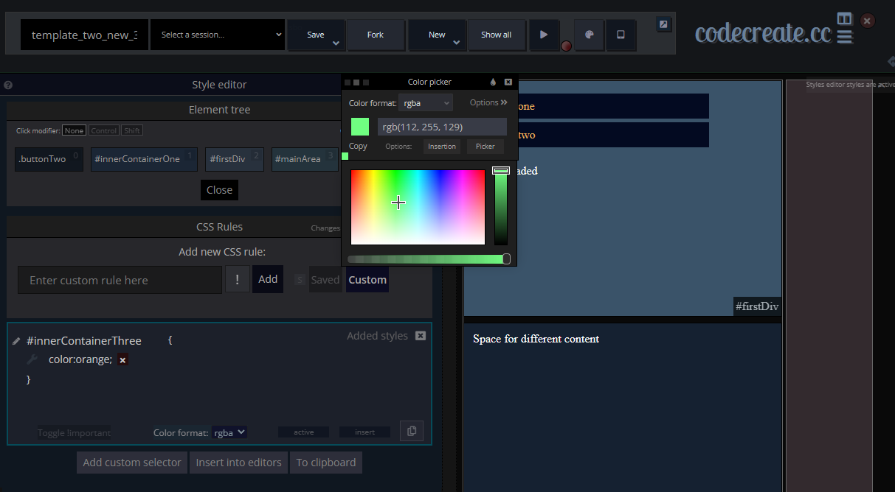Click the exclamation mark button
Image resolution: width=895 pixels, height=492 pixels.
coord(238,279)
